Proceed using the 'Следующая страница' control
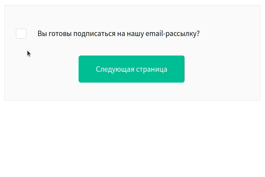265x177 pixels. point(132,69)
